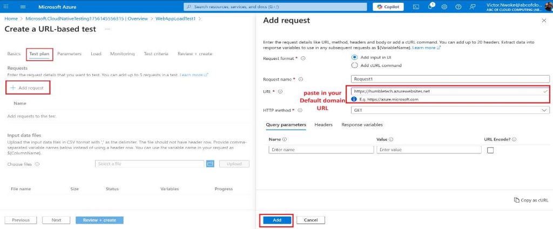Image resolution: width=553 pixels, height=229 pixels.
Task: Click the folder browse icon for file selection
Action: coord(210,164)
